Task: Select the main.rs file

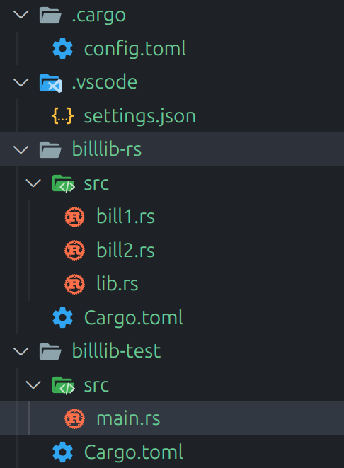Action: point(128,418)
